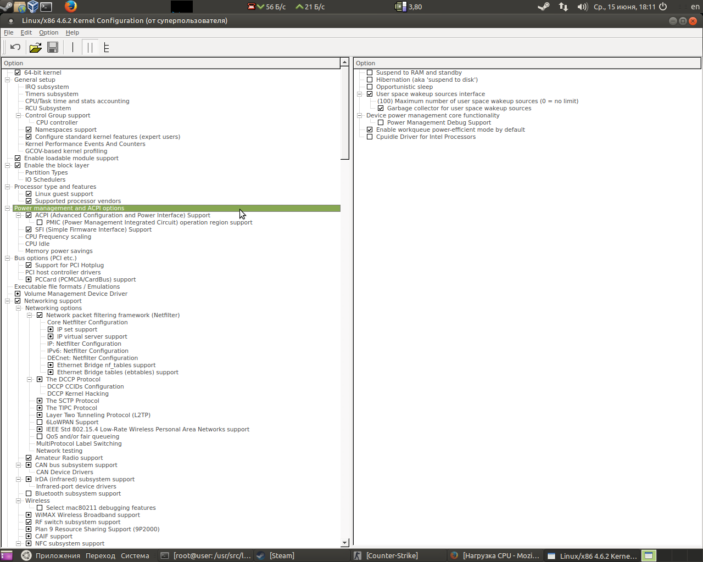Toggle 64-bit kernel checkbox
The height and width of the screenshot is (562, 703).
[18, 72]
